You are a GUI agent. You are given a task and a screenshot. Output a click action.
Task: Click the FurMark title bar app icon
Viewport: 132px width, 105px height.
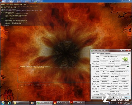(x=1, y=1)
